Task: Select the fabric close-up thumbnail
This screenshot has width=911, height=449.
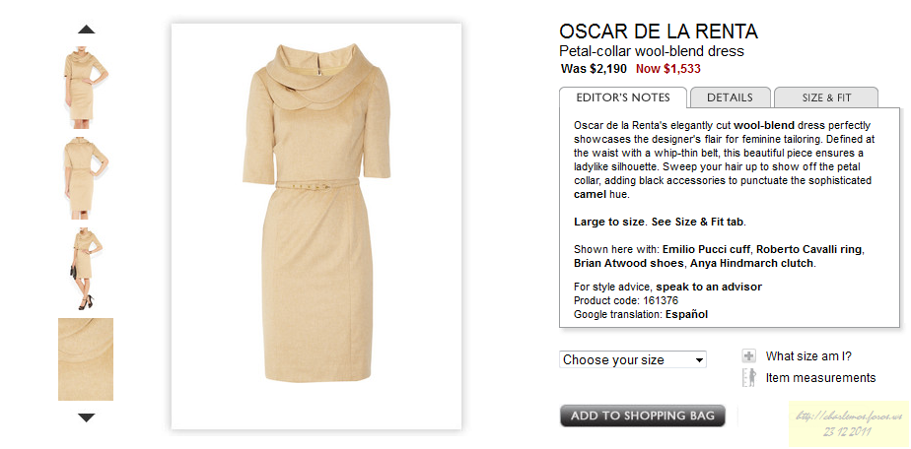Action: tap(86, 359)
